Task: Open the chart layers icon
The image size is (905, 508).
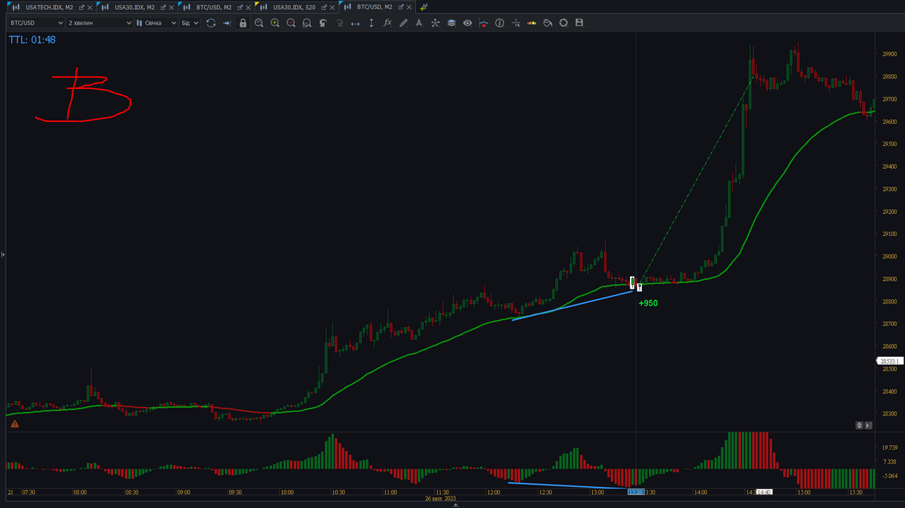Action: [451, 23]
